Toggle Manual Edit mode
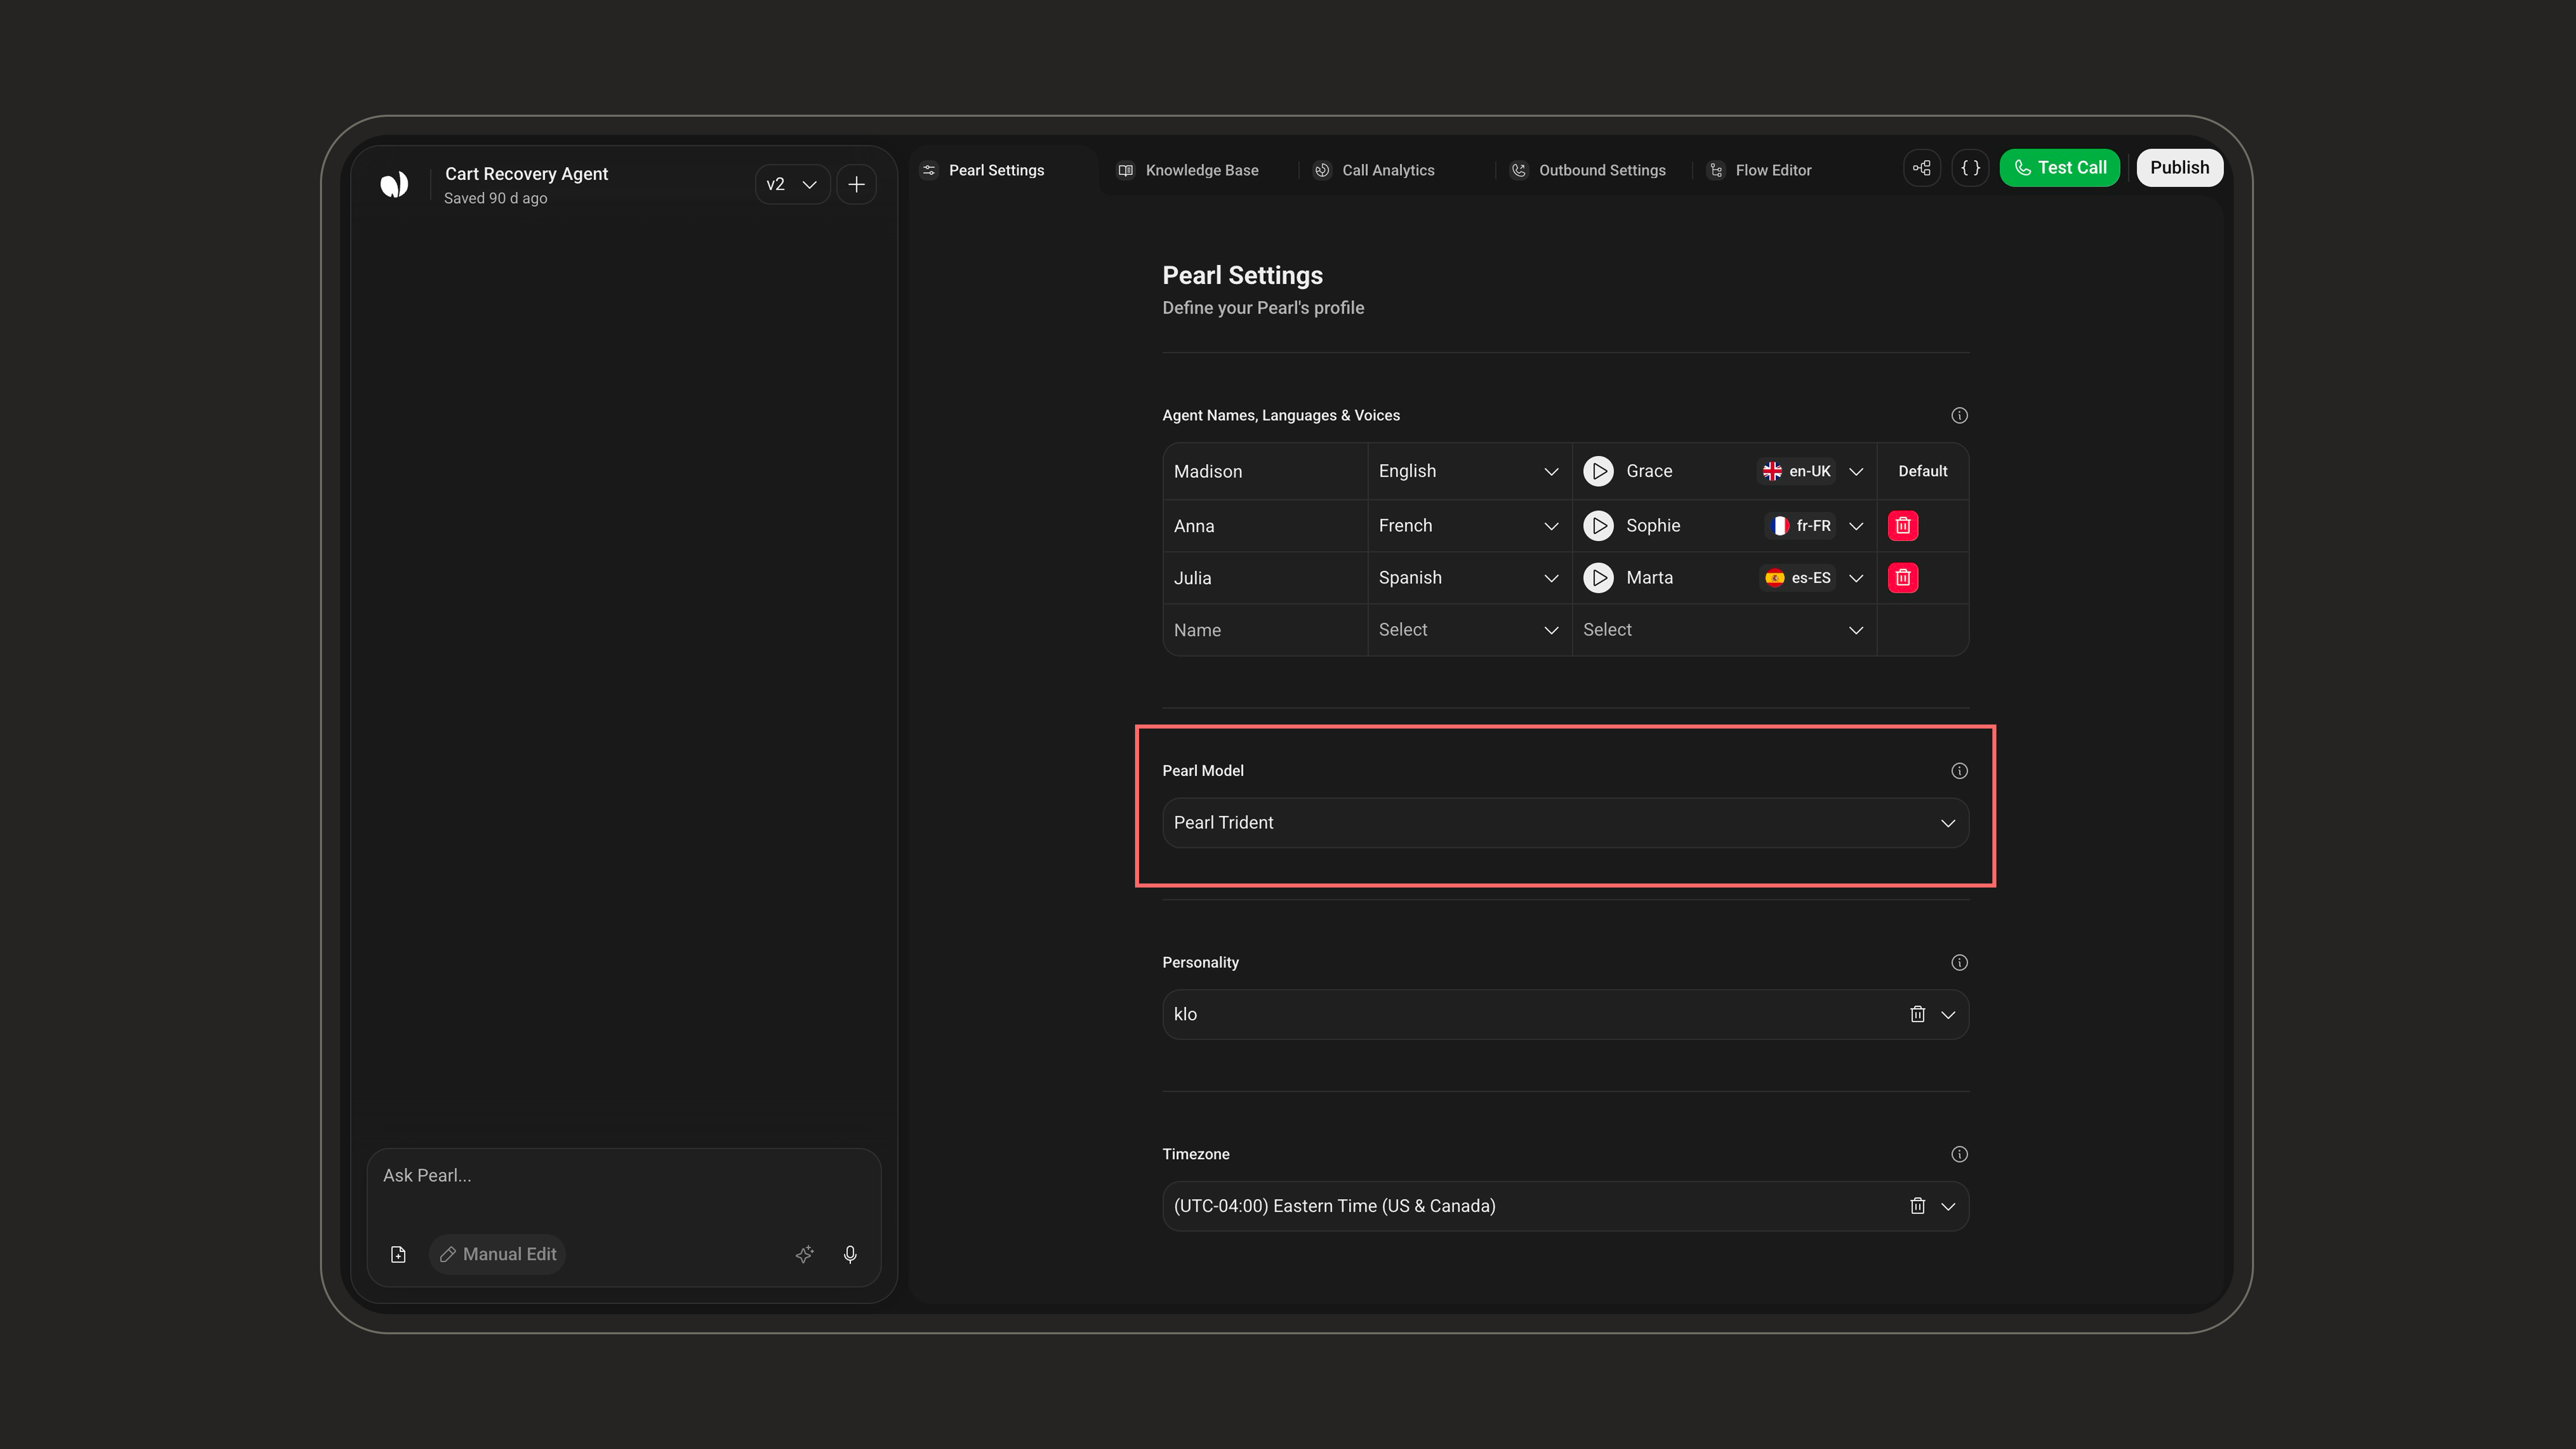The height and width of the screenshot is (1449, 2576). (x=498, y=1254)
